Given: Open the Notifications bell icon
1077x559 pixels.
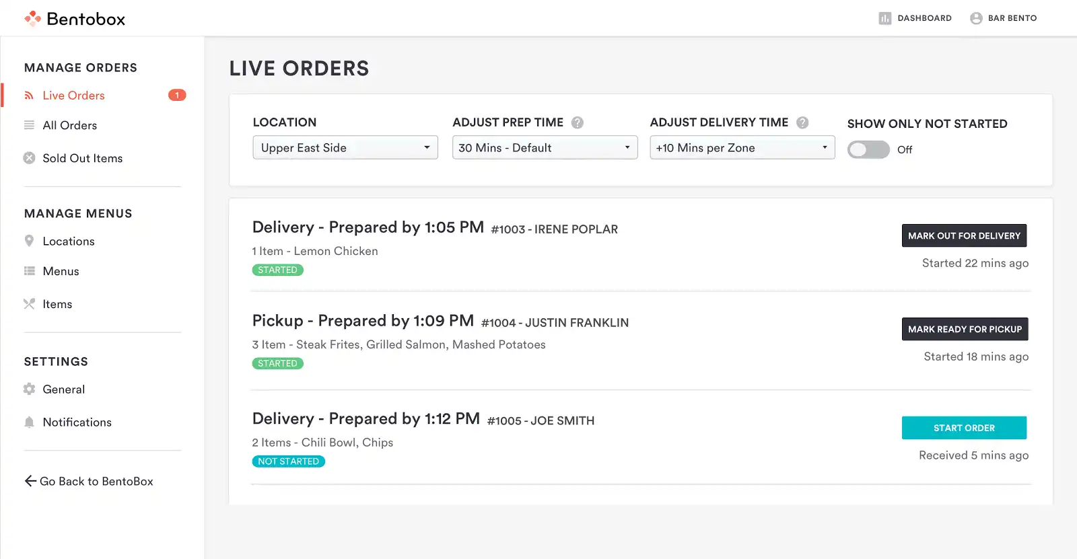Looking at the screenshot, I should pos(30,422).
